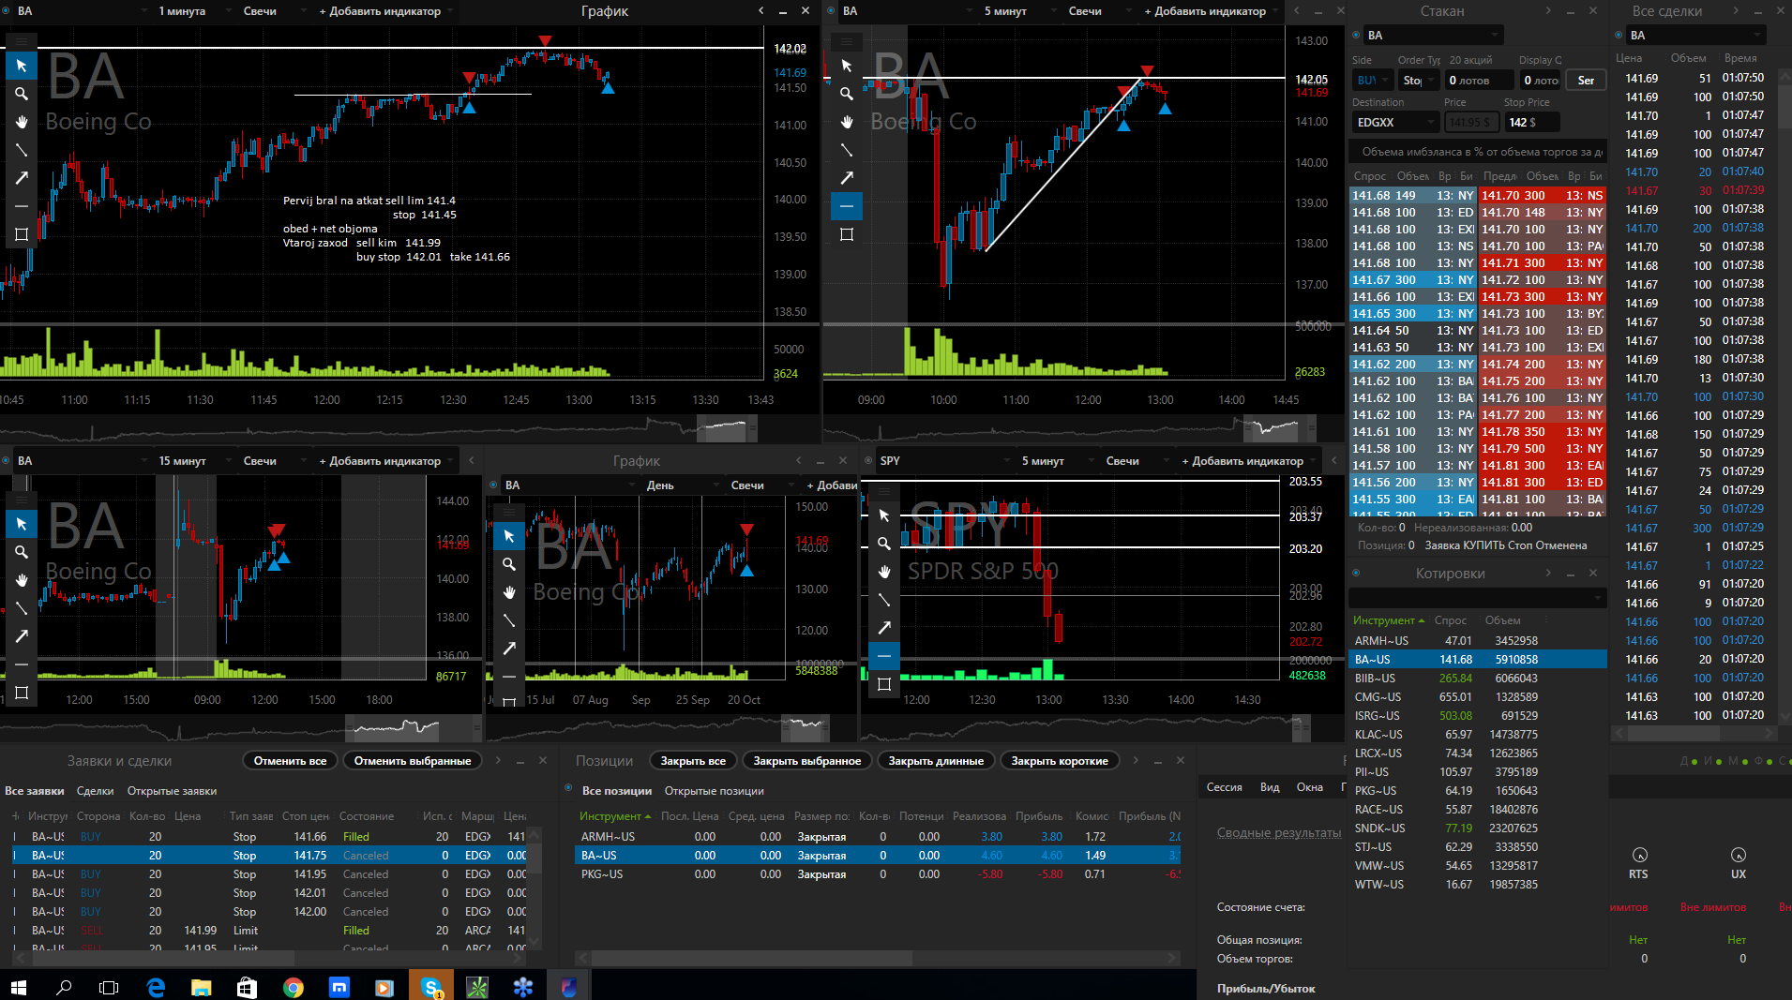
Task: Select the hand pan tool on BA 1-minute chart
Action: click(21, 122)
